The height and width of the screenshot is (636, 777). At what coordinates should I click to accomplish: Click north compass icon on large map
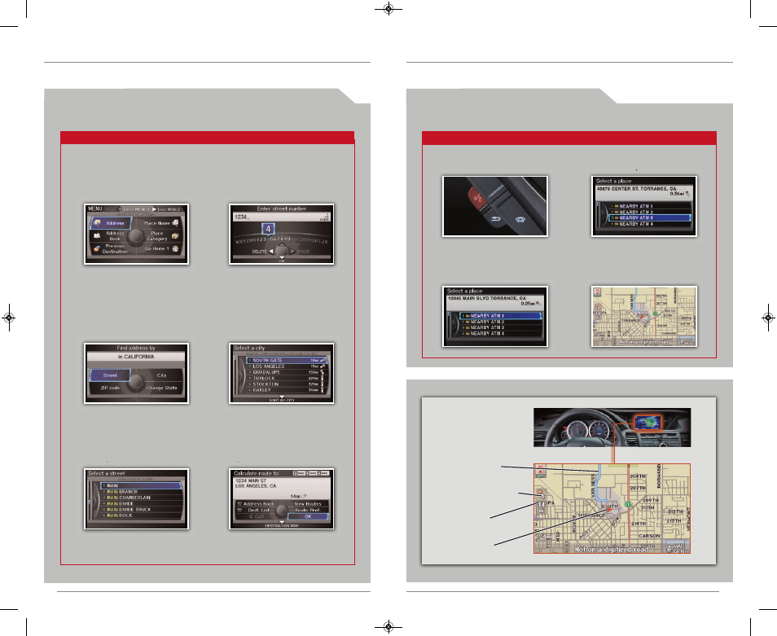[x=540, y=471]
